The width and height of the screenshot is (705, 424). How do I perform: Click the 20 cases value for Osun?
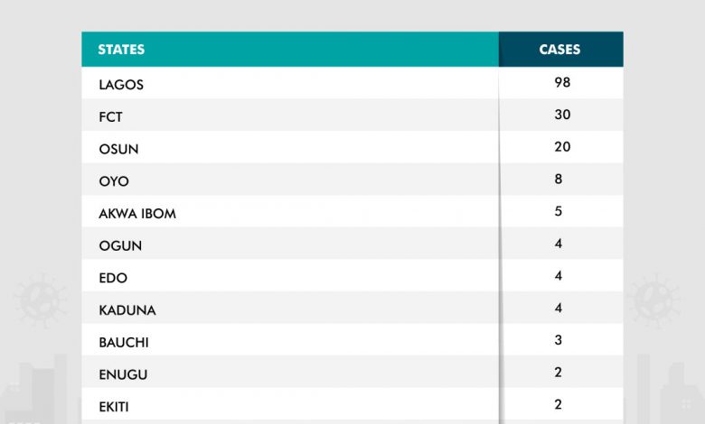[x=562, y=147]
